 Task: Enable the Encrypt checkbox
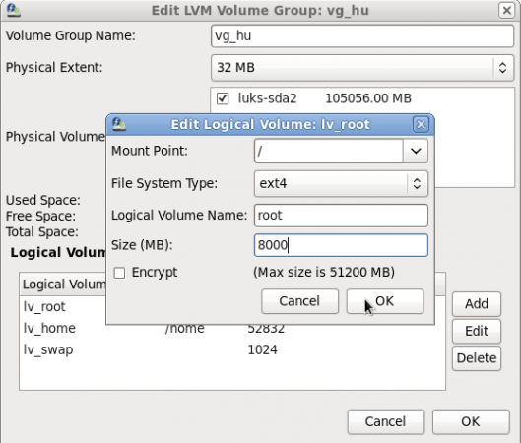coord(119,273)
